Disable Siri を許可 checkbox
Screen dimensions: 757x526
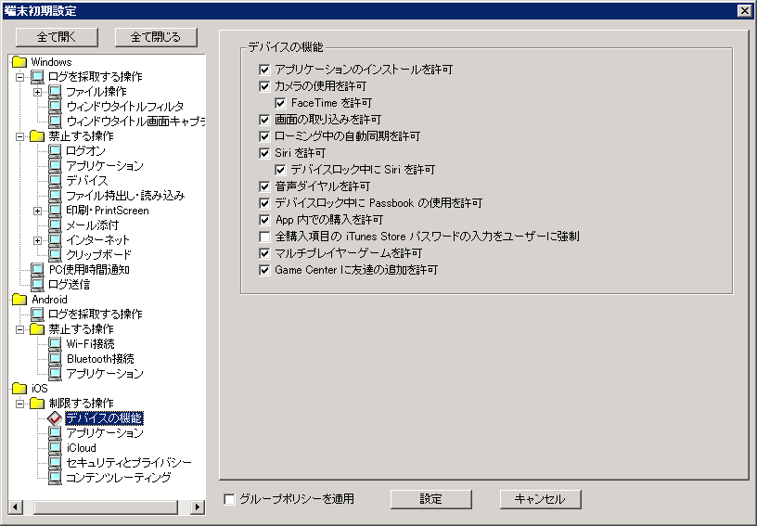(264, 153)
